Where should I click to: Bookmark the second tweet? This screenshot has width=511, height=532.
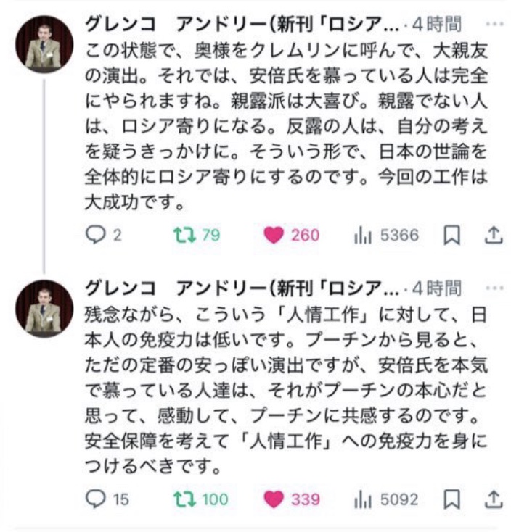pyautogui.click(x=451, y=499)
